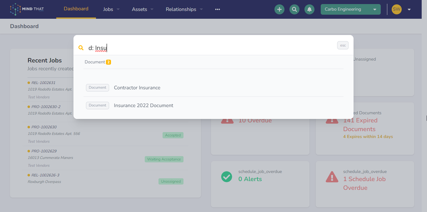Click the Recent Jobs heading
The width and height of the screenshot is (427, 212).
(x=45, y=60)
